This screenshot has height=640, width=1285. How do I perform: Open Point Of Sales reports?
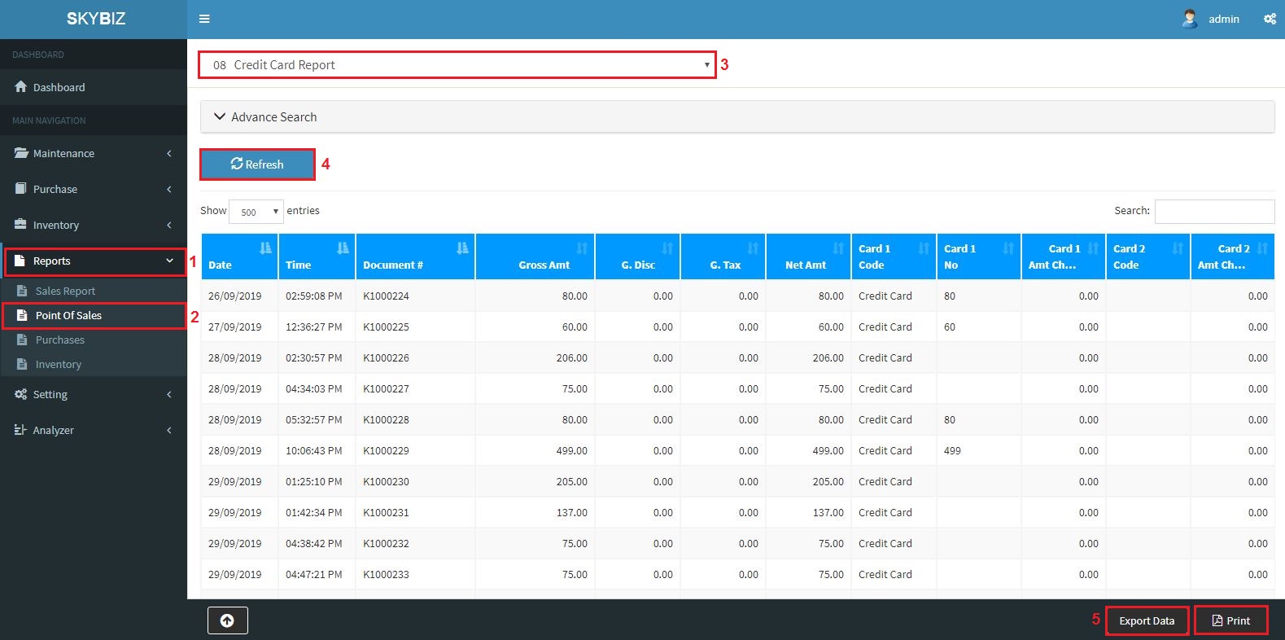pyautogui.click(x=69, y=316)
